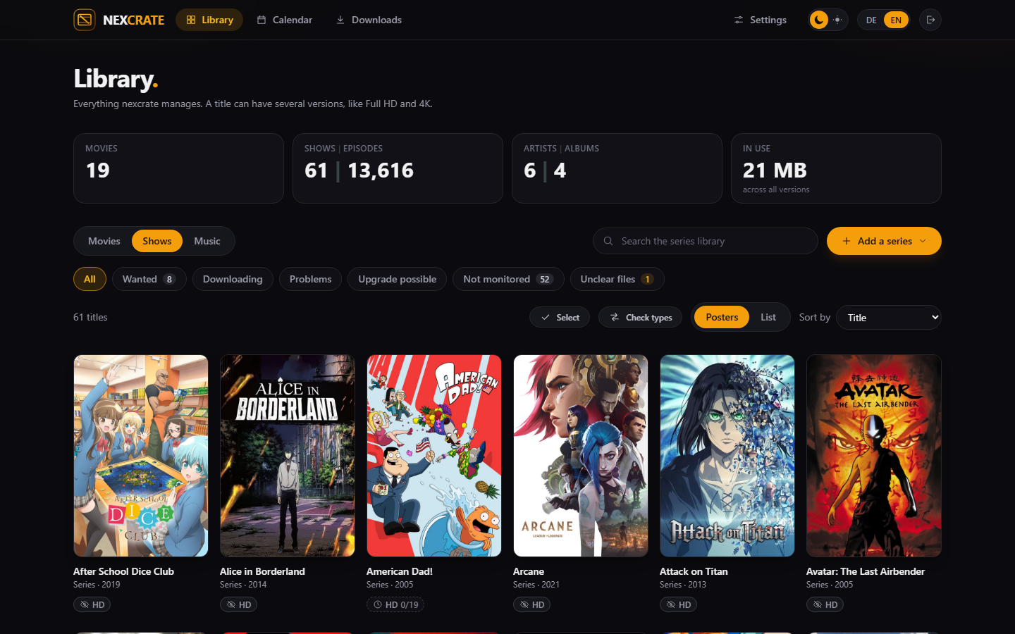Go to the Downloads page
This screenshot has height=634, width=1015.
369,20
